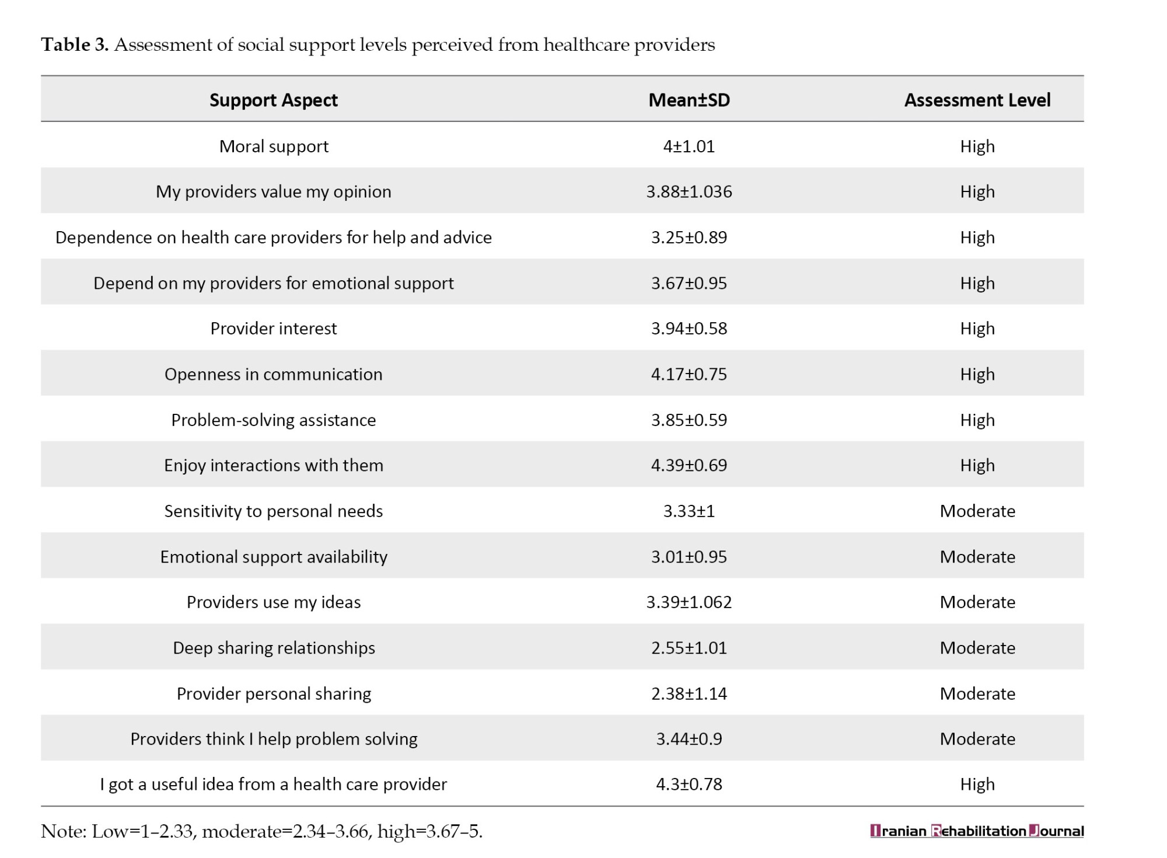This screenshot has width=1167, height=858.
Task: Click the Mean±SD column header
Action: (689, 100)
